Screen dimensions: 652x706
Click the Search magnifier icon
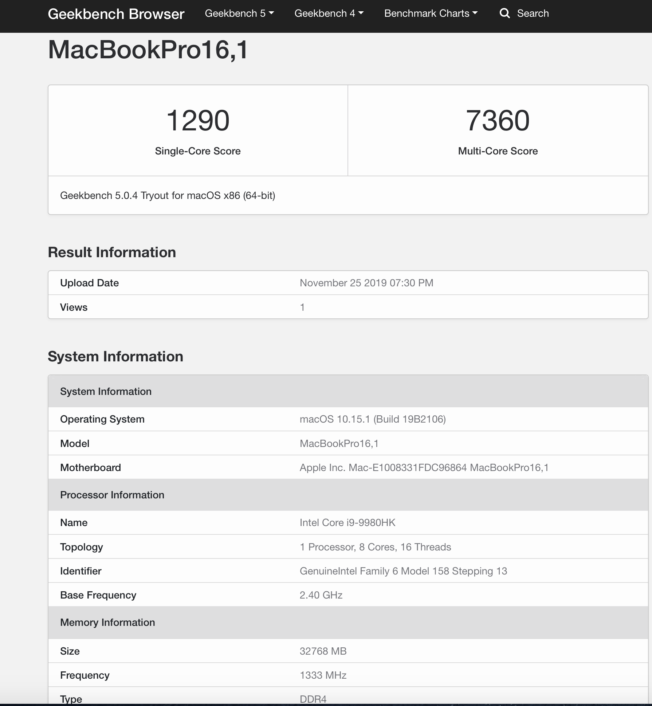coord(504,13)
